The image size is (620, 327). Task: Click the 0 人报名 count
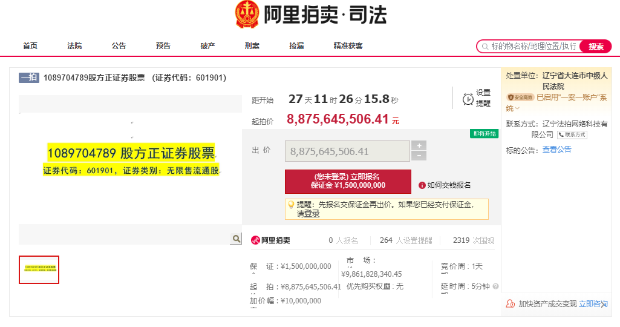coord(343,240)
